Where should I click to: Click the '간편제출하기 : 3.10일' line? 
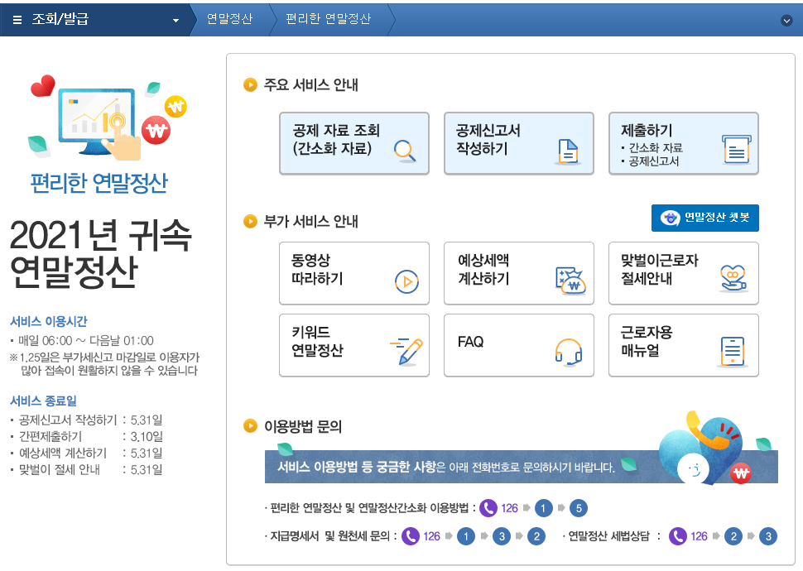(87, 436)
